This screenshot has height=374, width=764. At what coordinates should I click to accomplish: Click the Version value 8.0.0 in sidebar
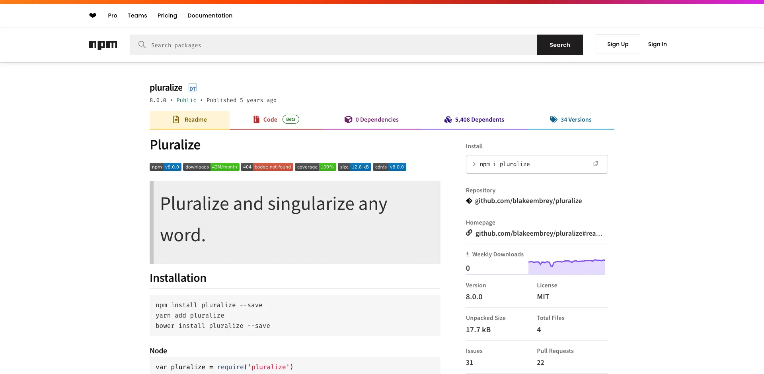474,297
